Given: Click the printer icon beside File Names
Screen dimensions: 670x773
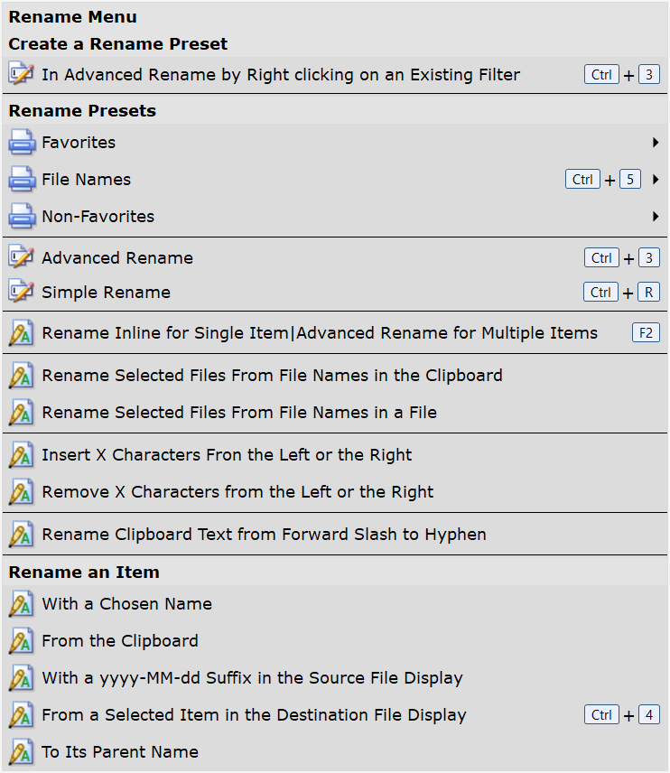Looking at the screenshot, I should tap(21, 180).
